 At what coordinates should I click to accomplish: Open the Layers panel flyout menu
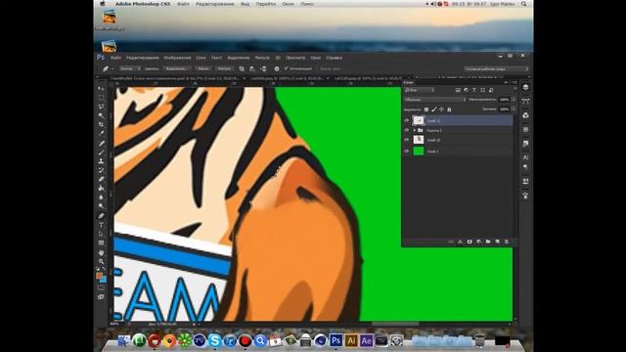click(x=514, y=82)
